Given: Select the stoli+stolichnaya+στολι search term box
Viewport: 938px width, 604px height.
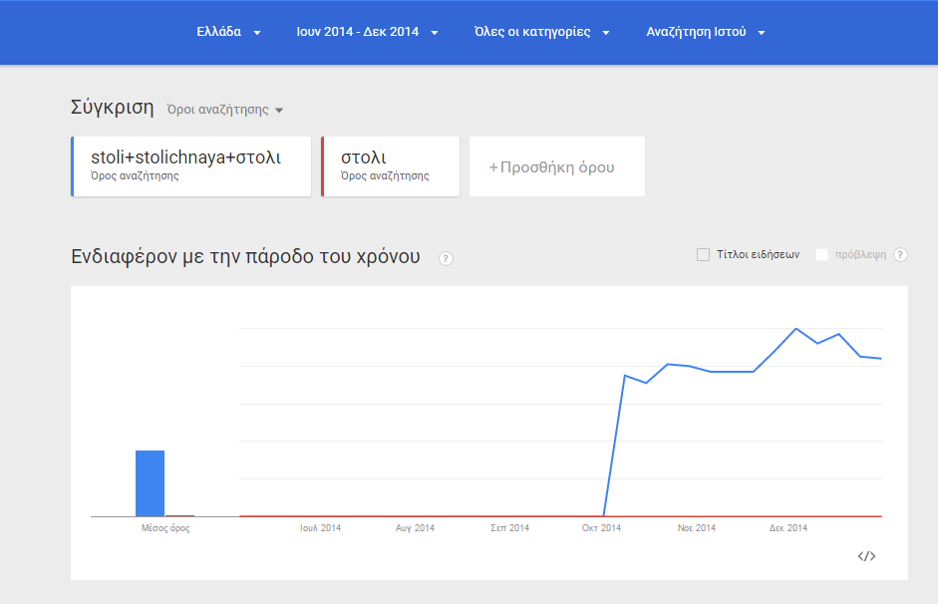Looking at the screenshot, I should click(x=190, y=166).
